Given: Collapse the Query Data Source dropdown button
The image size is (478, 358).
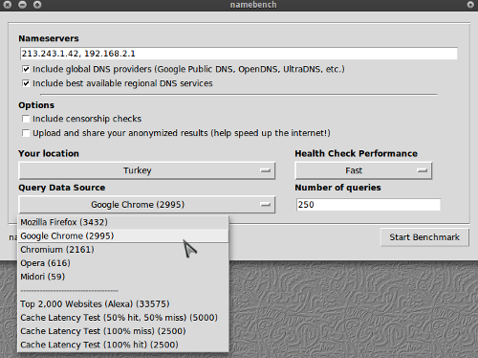Looking at the screenshot, I should [147, 205].
